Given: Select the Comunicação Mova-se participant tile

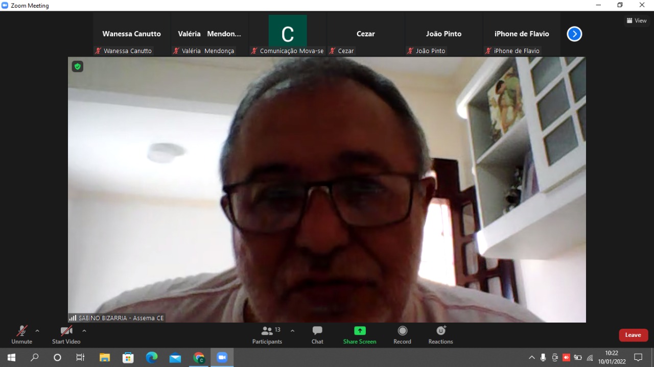Looking at the screenshot, I should click(x=288, y=34).
